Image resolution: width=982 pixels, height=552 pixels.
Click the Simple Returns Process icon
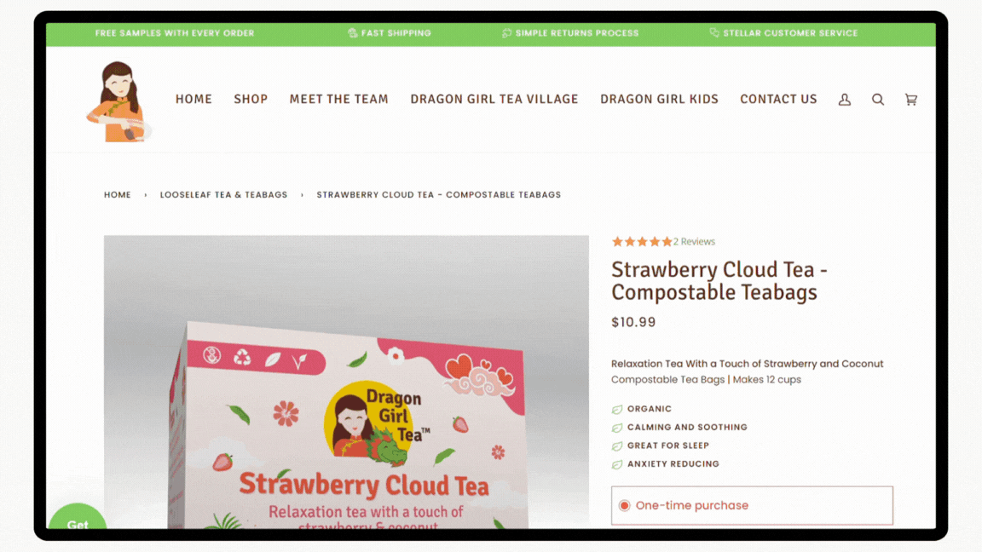click(506, 32)
